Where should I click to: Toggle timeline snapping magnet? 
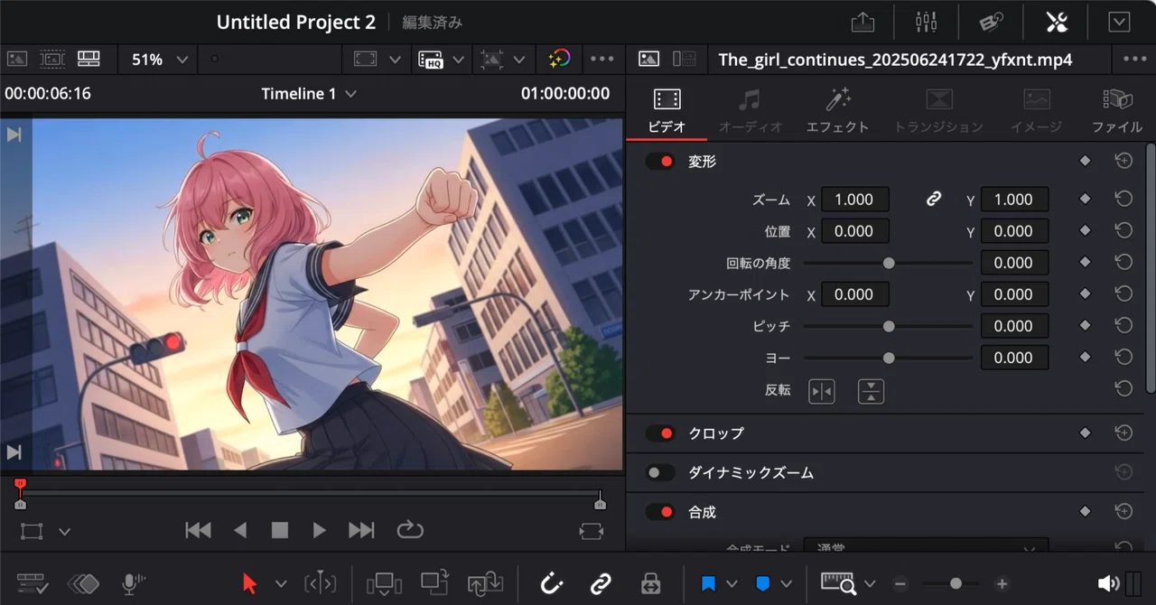click(552, 584)
